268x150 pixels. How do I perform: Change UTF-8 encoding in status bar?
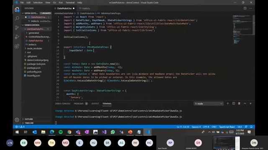[x=206, y=127]
